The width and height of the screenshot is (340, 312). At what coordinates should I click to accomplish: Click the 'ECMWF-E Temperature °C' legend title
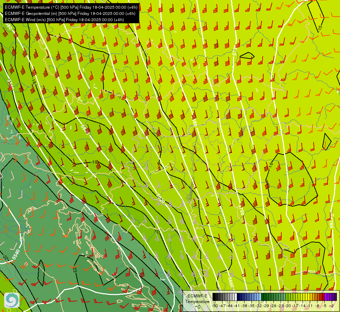click(x=197, y=301)
